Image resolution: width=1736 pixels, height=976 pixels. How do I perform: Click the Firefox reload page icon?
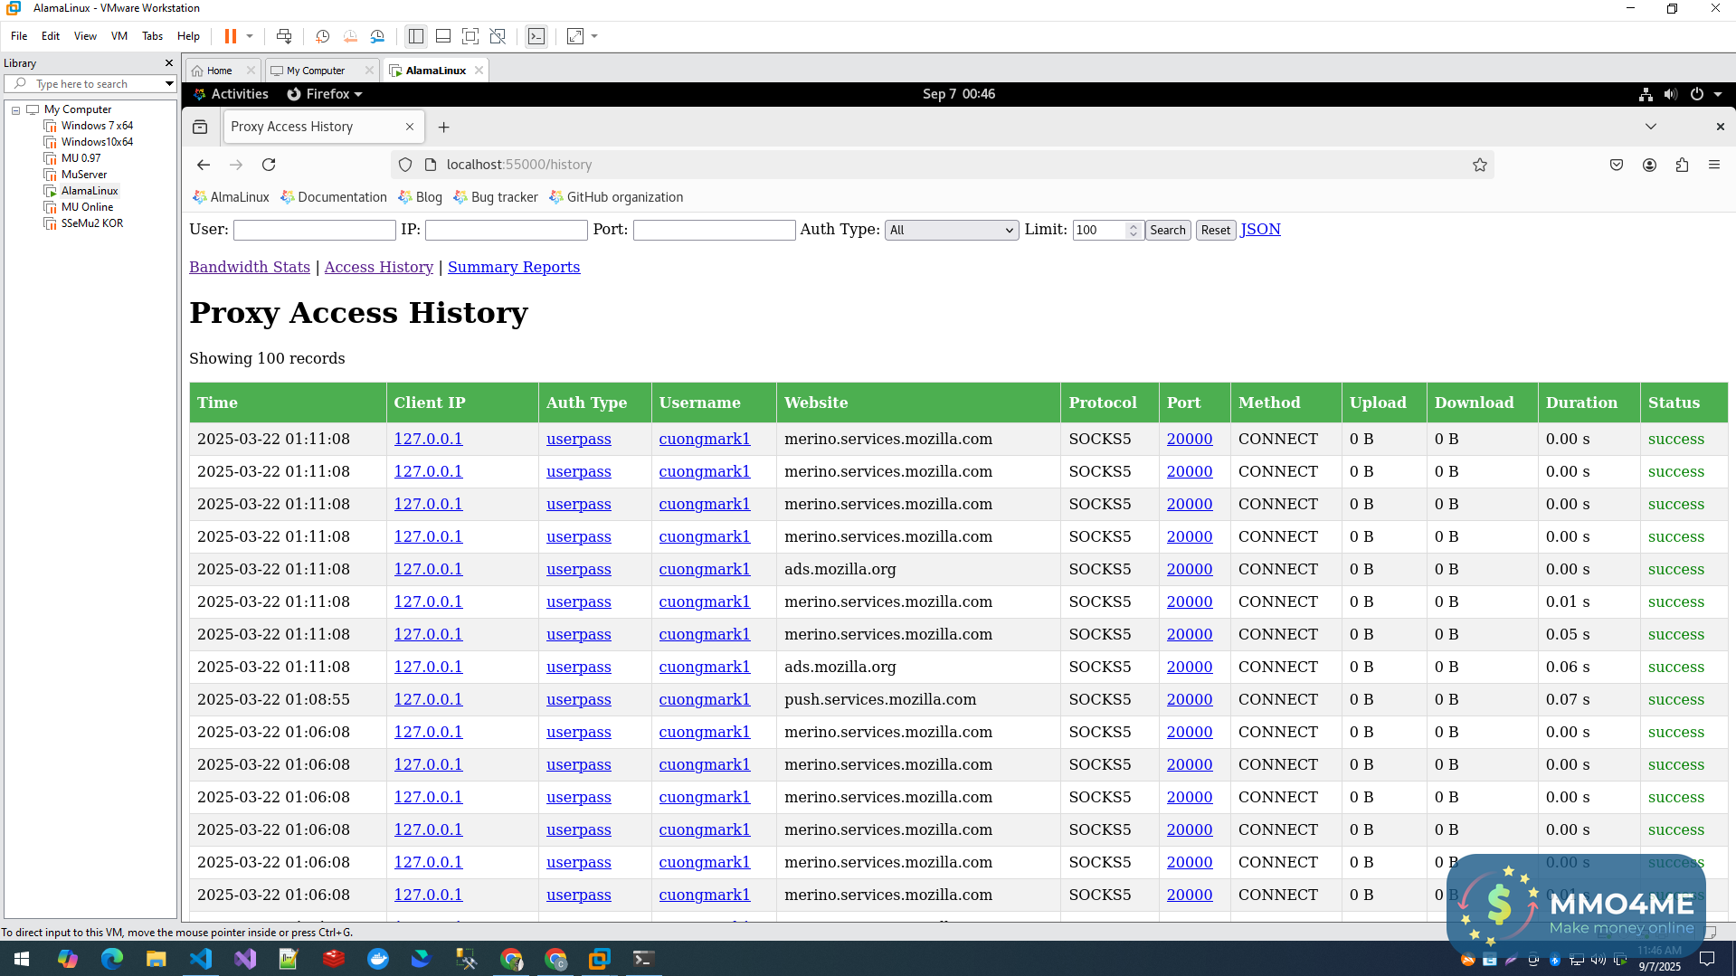pos(269,165)
